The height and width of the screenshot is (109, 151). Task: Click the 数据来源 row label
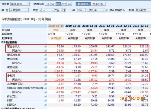pos(7,38)
